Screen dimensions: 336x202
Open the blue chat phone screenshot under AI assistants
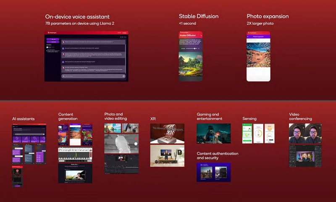[29, 154]
